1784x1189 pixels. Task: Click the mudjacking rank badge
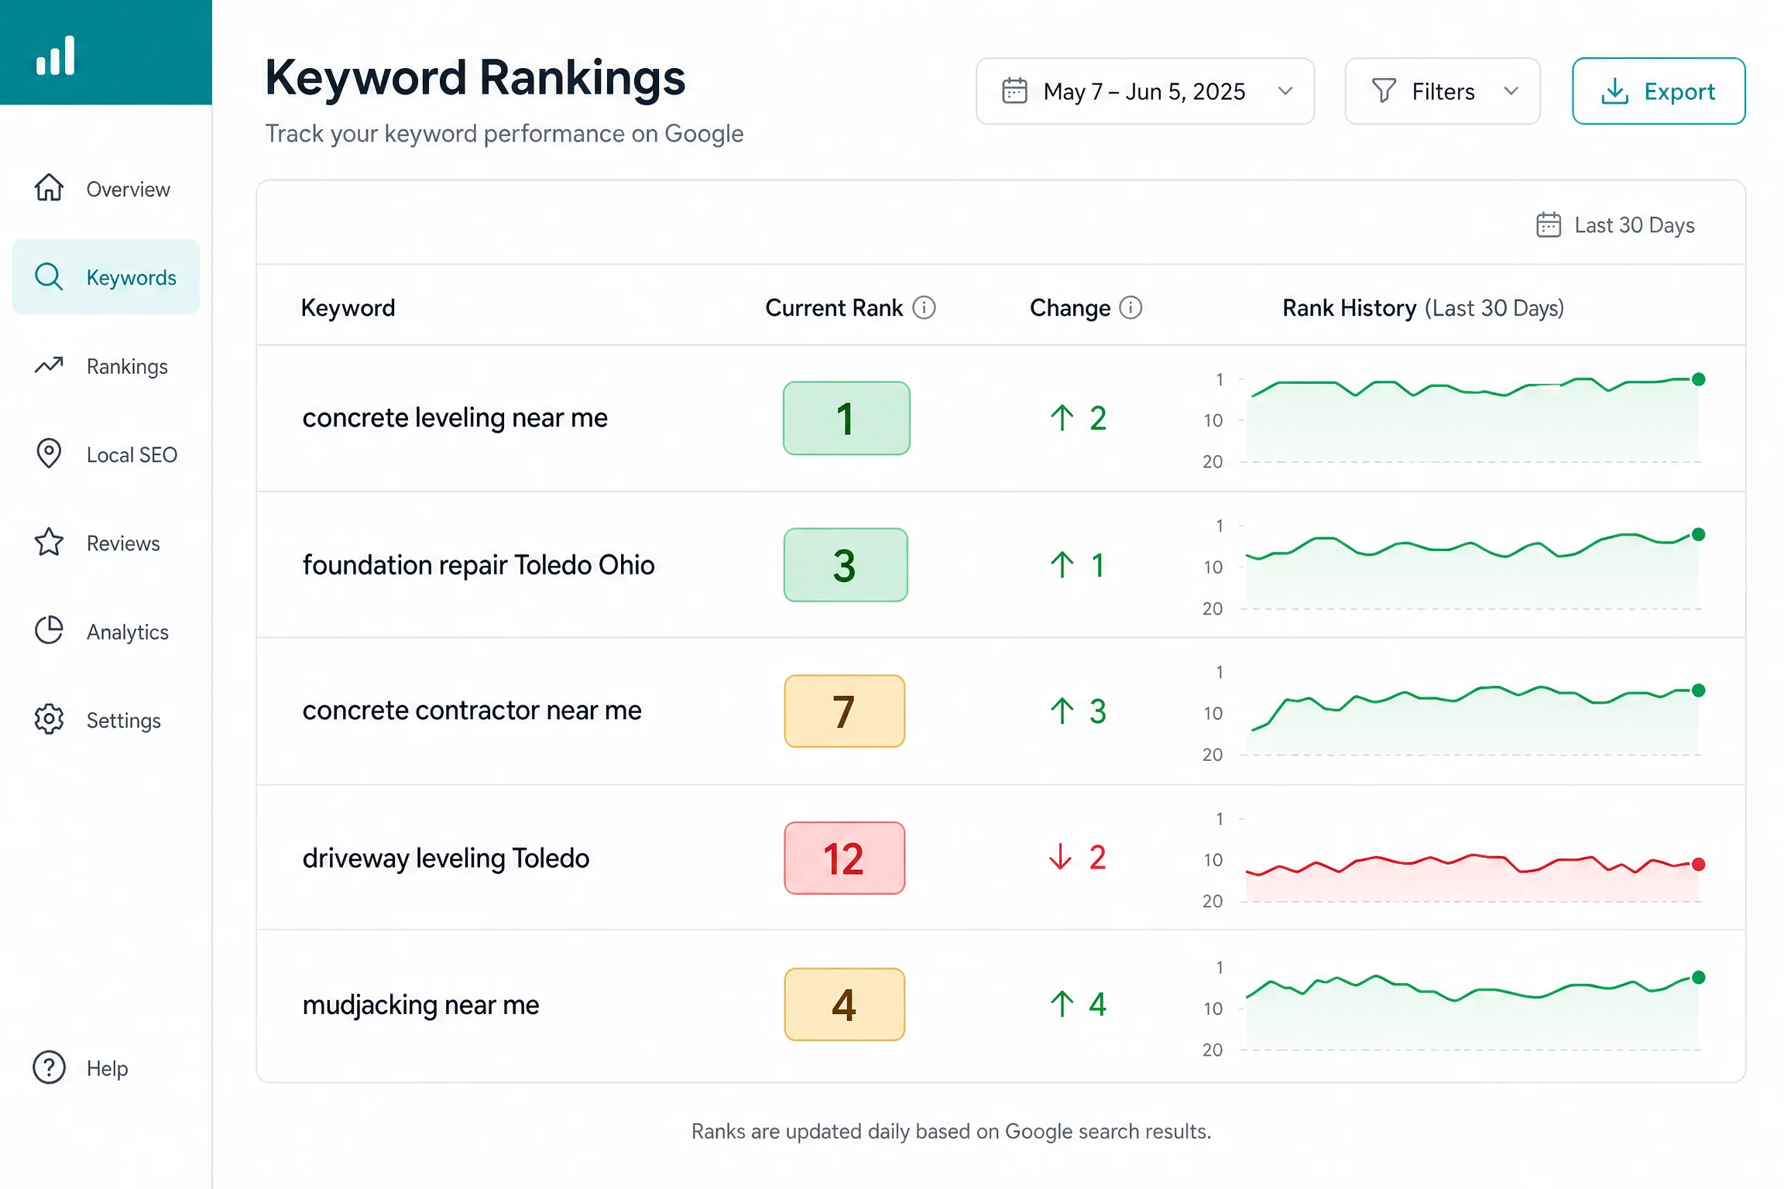pos(845,1004)
